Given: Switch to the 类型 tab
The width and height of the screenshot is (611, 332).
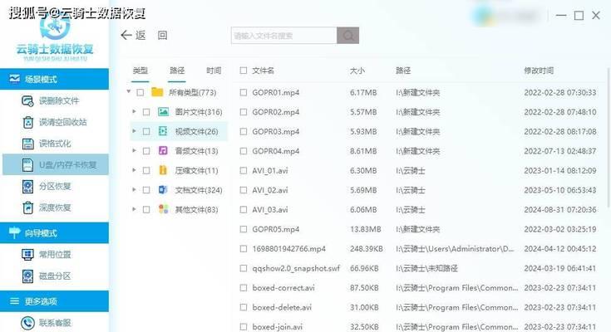Looking at the screenshot, I should pyautogui.click(x=140, y=71).
